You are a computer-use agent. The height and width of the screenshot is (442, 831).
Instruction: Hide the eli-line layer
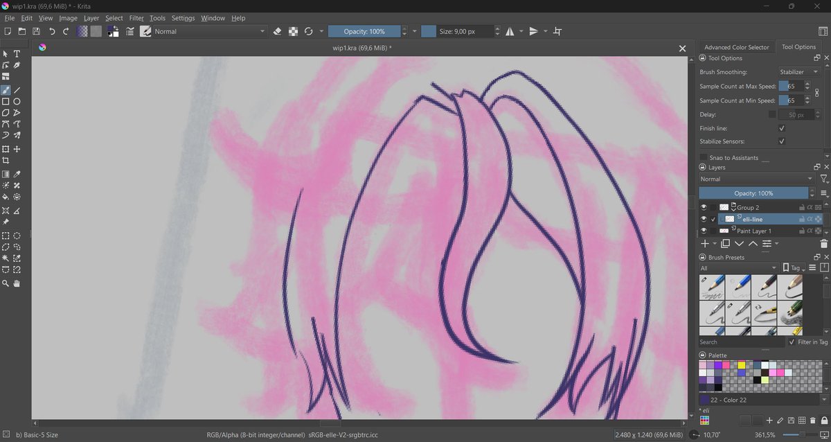(x=704, y=219)
